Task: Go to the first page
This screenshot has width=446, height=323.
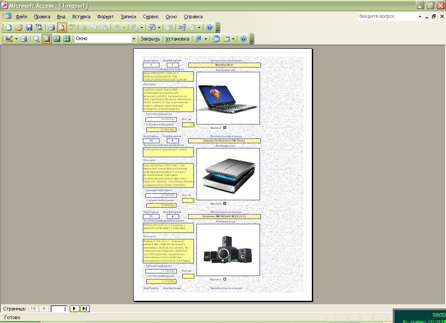Action: (x=34, y=309)
